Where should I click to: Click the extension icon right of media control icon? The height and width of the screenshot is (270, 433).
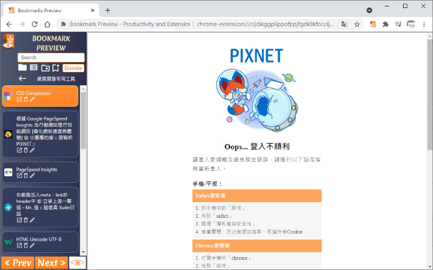tap(411, 24)
